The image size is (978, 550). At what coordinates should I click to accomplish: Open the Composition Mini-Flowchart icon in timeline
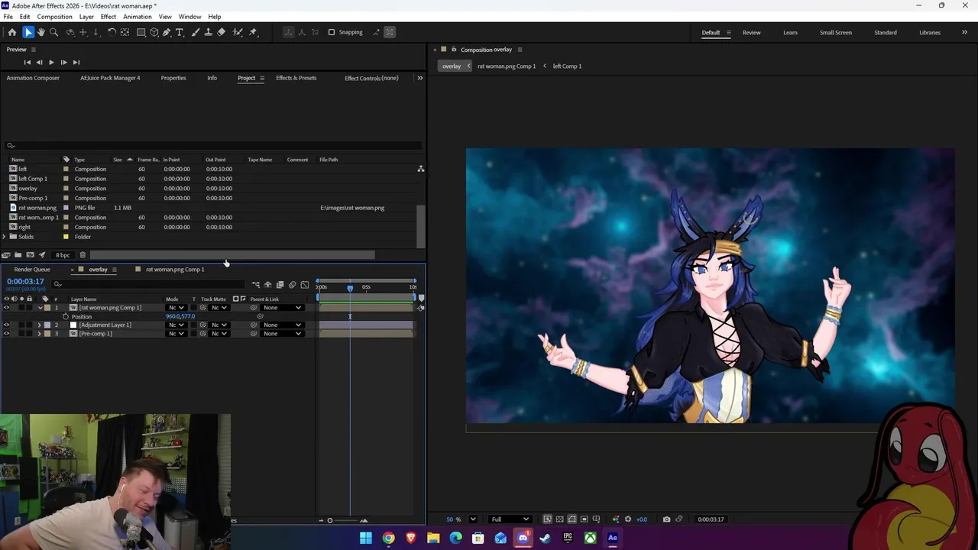tap(255, 285)
